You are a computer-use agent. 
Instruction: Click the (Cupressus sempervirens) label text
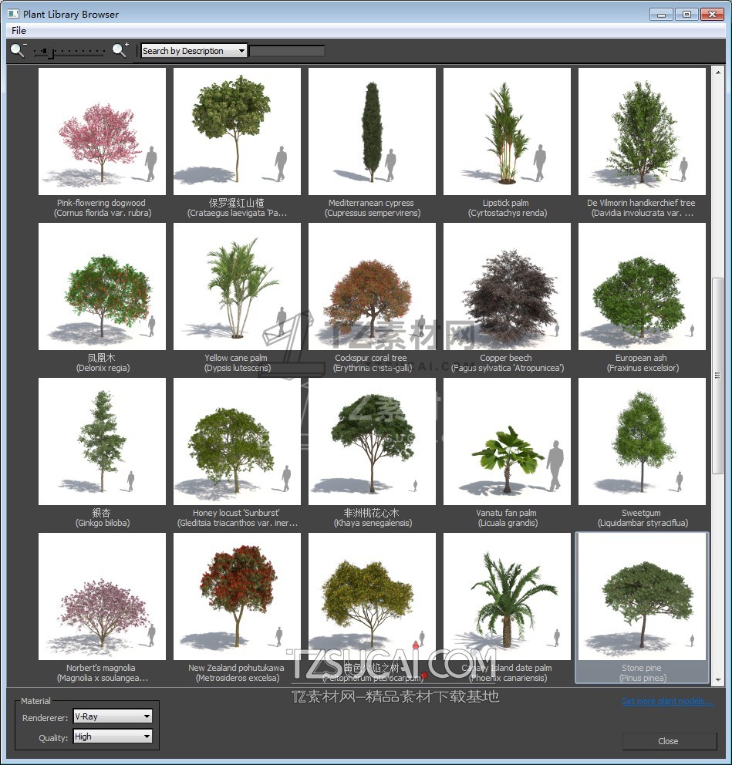373,213
